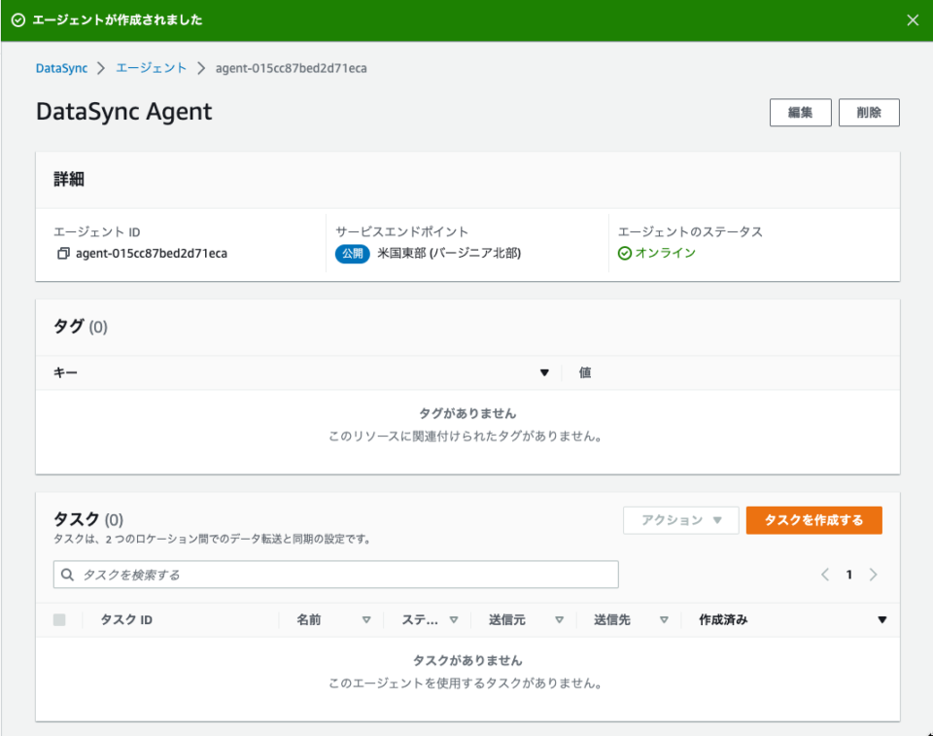The width and height of the screenshot is (933, 736).
Task: Open the キー column sort dropdown
Action: click(544, 372)
